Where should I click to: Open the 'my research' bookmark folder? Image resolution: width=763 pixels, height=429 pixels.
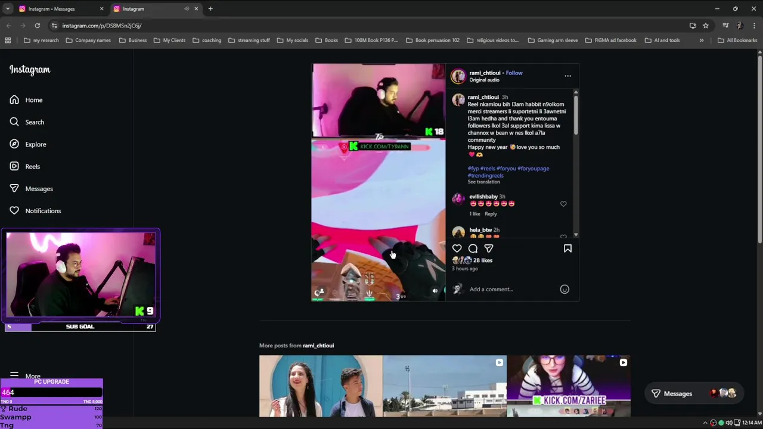41,41
